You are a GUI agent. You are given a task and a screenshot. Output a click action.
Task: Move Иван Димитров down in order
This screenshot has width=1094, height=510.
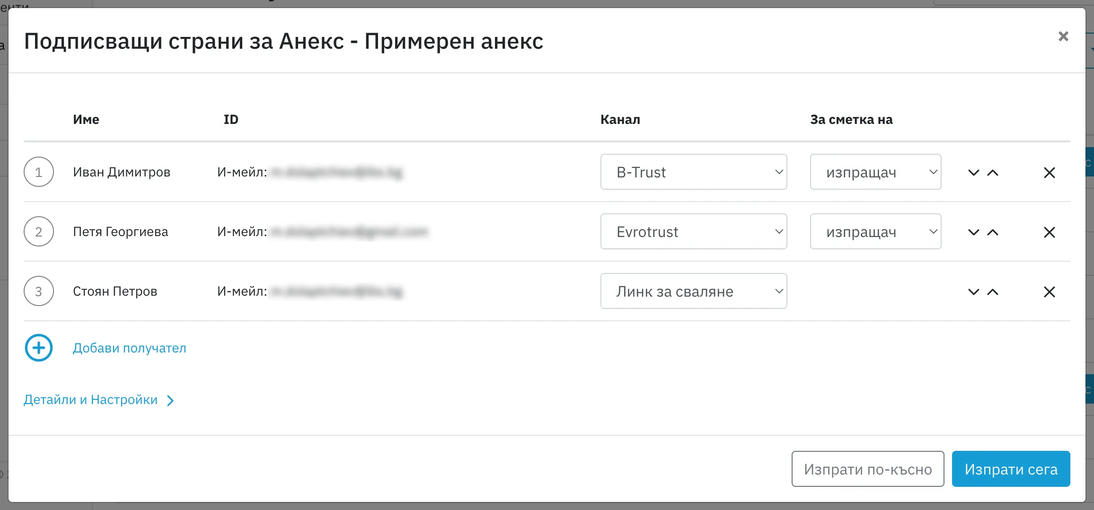pos(973,173)
